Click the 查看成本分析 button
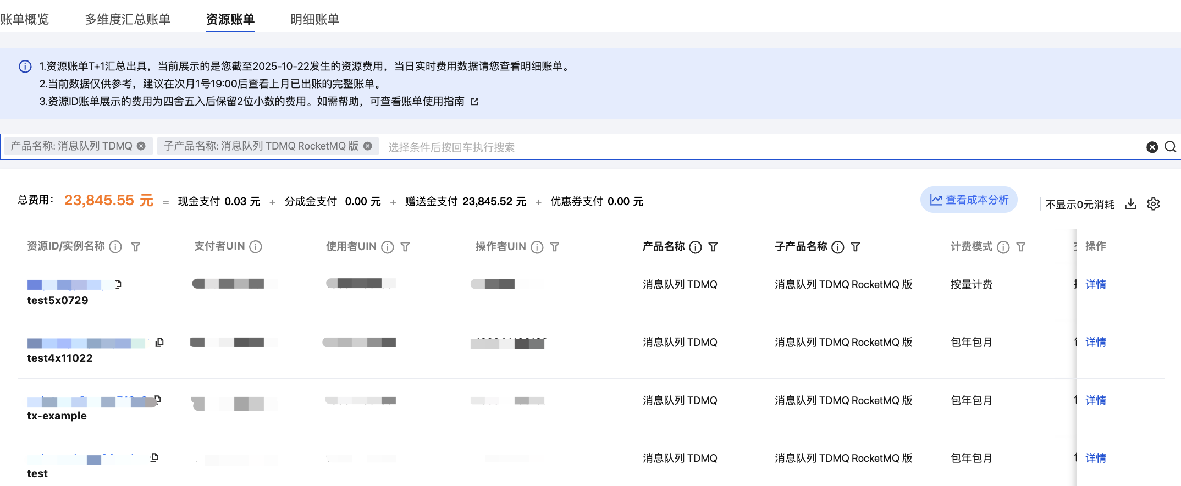The width and height of the screenshot is (1181, 486). pyautogui.click(x=969, y=200)
